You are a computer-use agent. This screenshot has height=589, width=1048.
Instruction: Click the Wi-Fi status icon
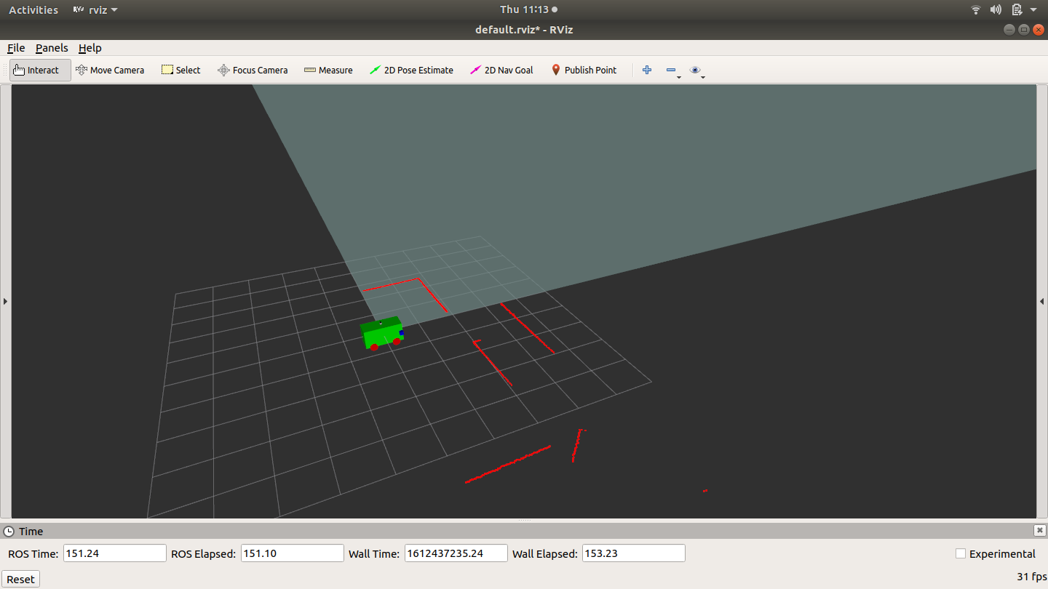pyautogui.click(x=976, y=9)
